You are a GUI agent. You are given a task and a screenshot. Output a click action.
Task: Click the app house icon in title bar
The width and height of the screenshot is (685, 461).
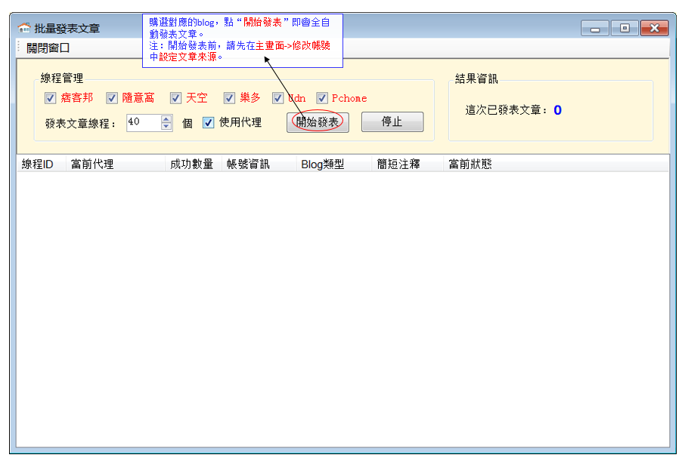25,29
